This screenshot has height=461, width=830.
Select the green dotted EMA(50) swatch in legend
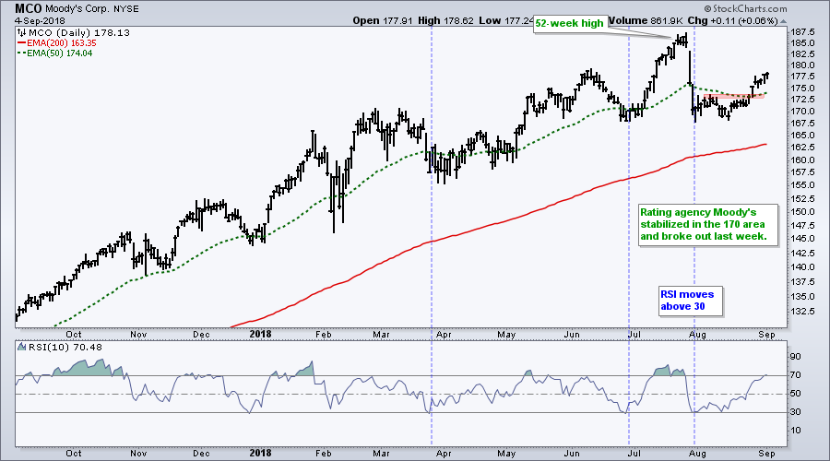coord(22,53)
